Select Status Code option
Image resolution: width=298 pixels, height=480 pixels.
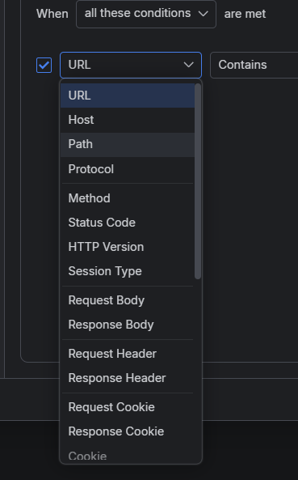point(128,223)
